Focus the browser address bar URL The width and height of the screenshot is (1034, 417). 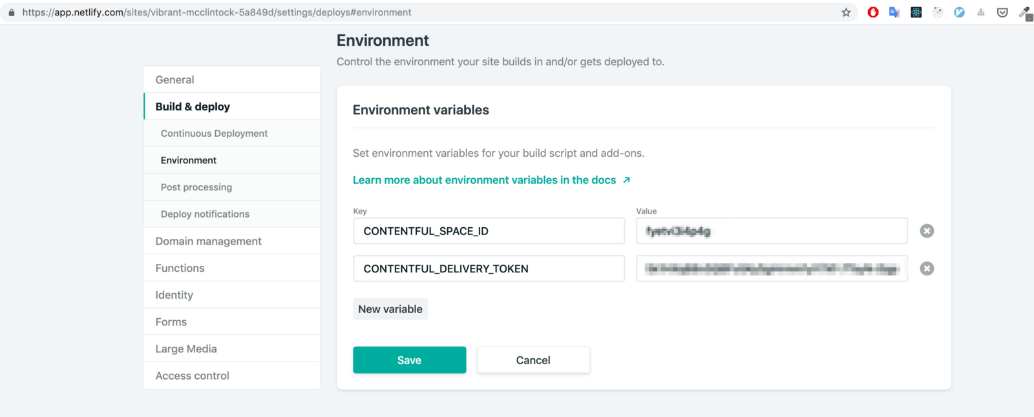coord(216,12)
